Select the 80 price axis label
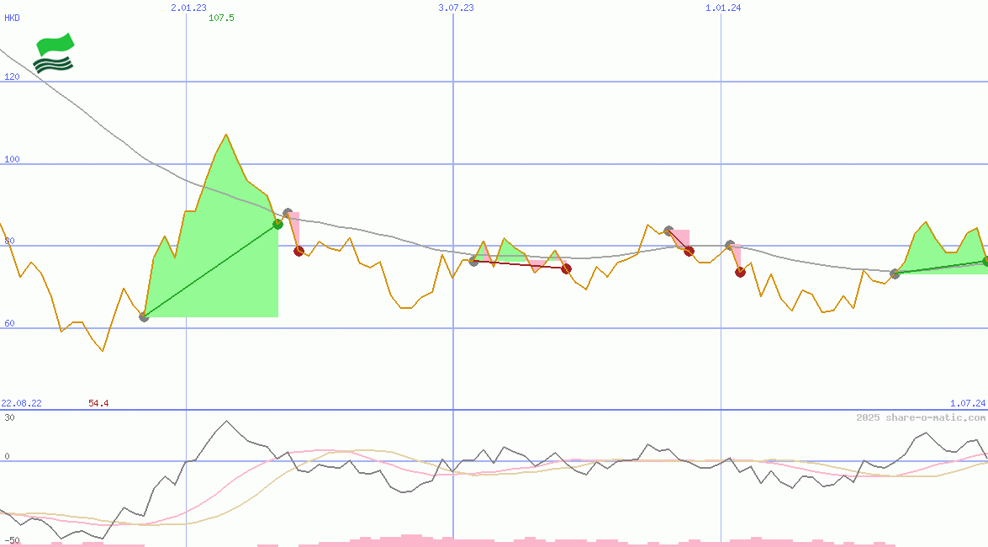The image size is (988, 547). [9, 241]
